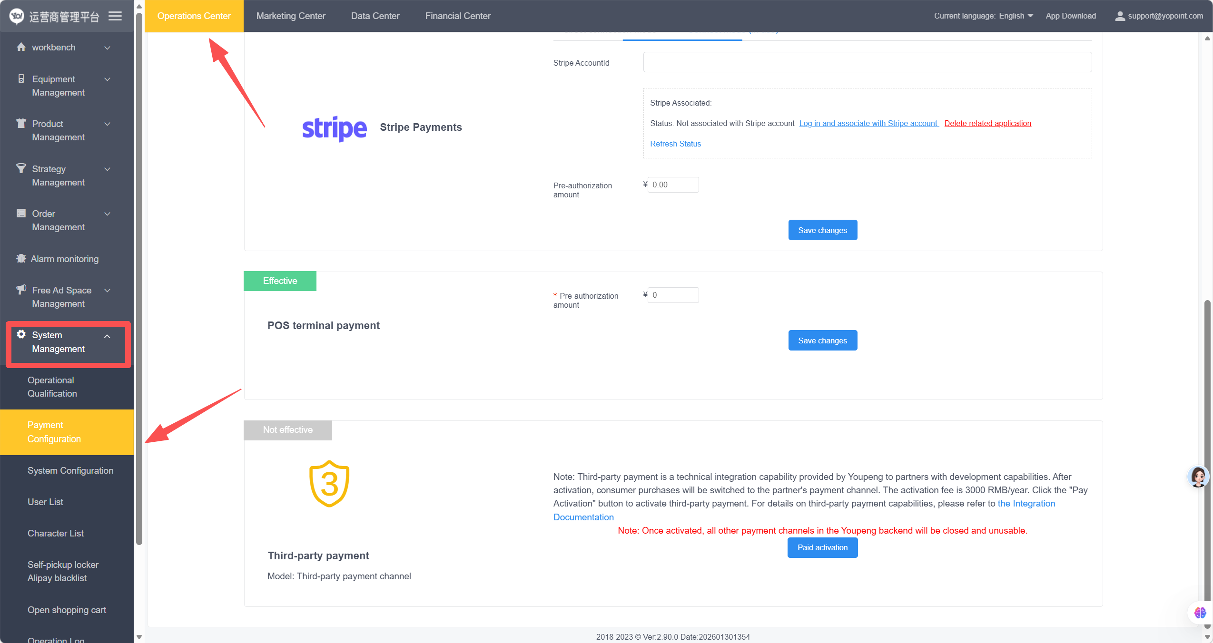The height and width of the screenshot is (643, 1213).
Task: Click the version footer text
Action: pos(673,637)
